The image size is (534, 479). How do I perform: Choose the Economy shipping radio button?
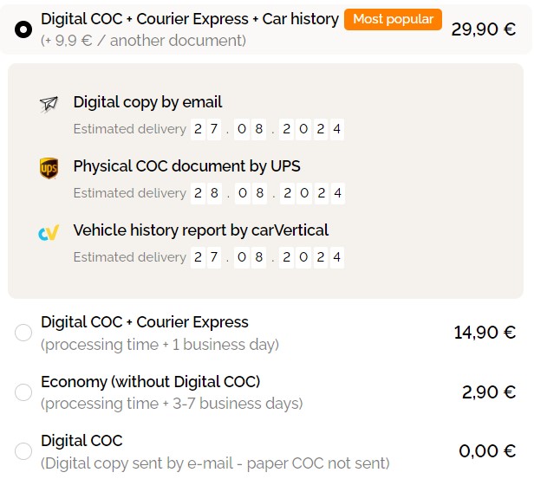[x=23, y=392]
